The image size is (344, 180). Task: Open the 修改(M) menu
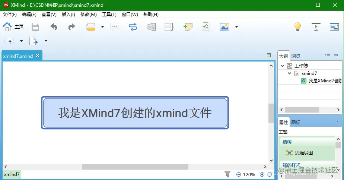click(x=88, y=15)
